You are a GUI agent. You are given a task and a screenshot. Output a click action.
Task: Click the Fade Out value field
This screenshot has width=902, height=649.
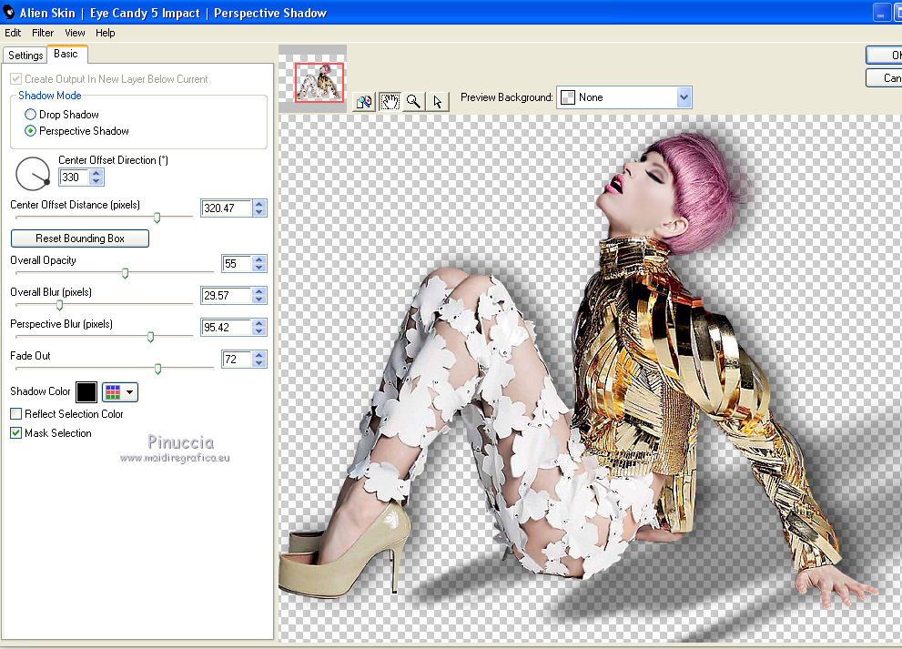[x=237, y=359]
